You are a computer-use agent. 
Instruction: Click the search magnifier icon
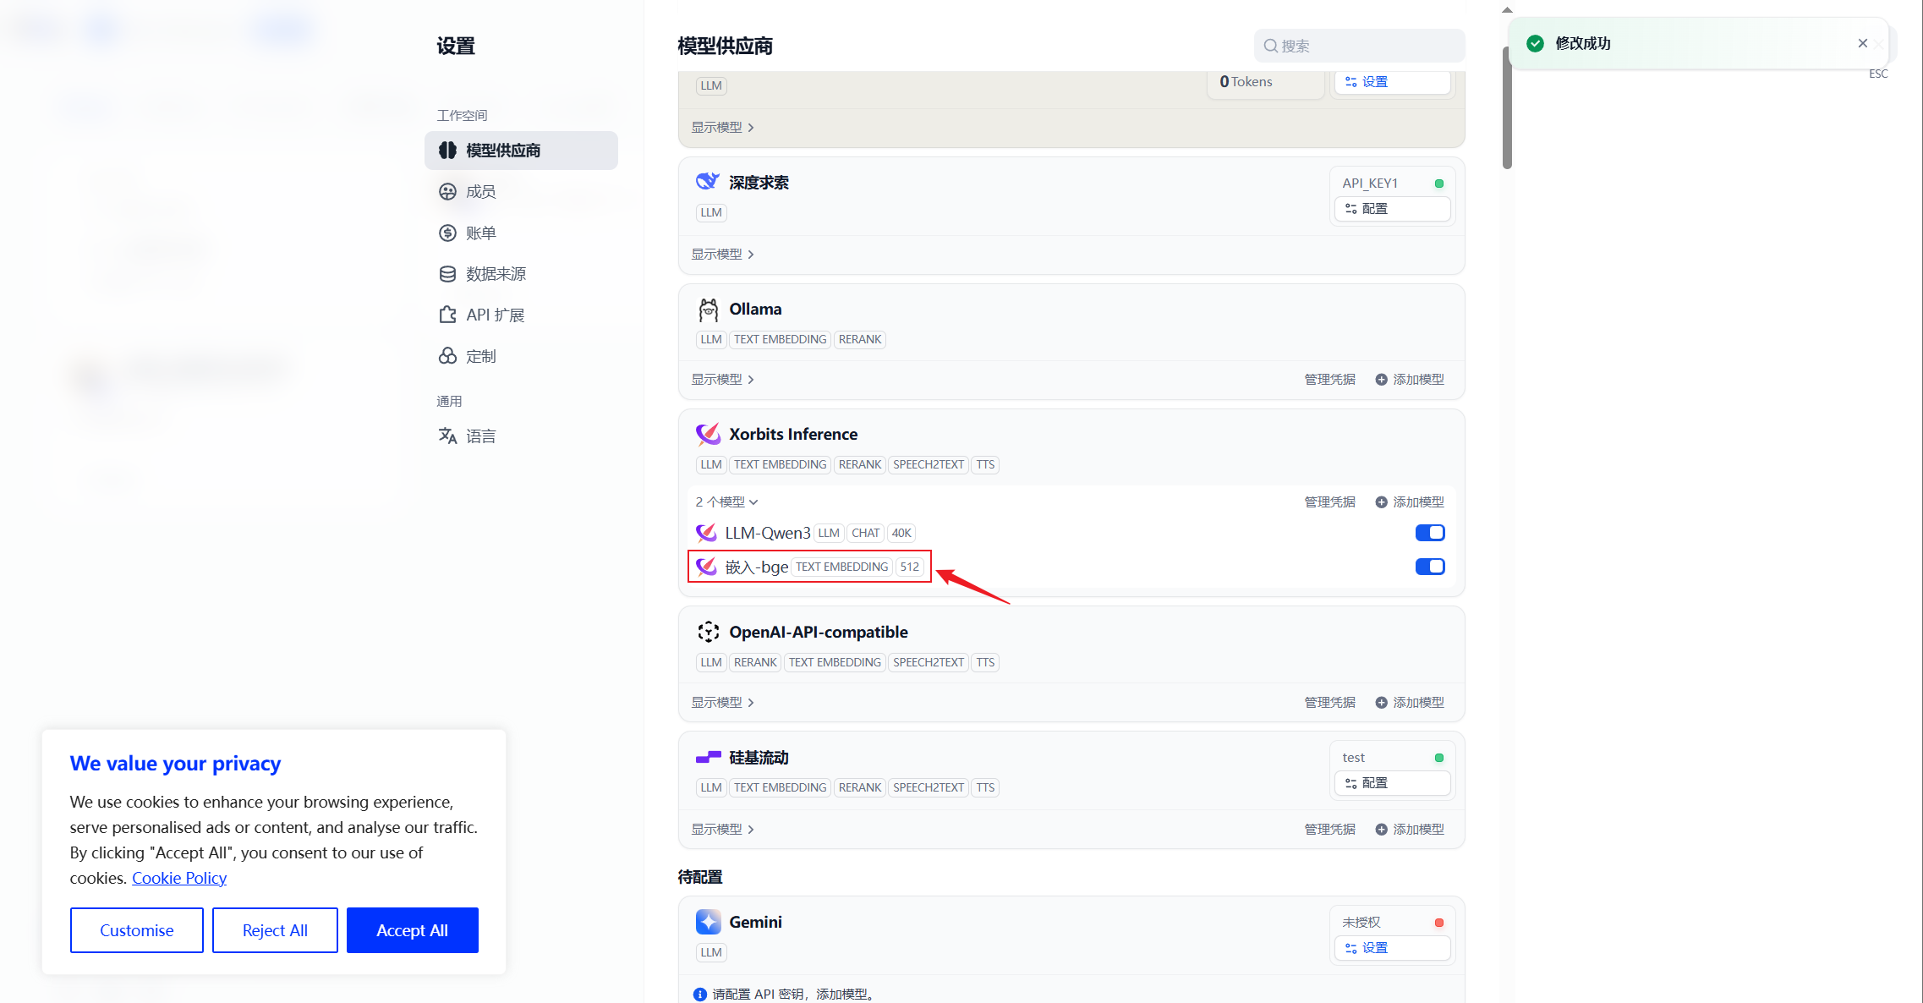(x=1270, y=46)
